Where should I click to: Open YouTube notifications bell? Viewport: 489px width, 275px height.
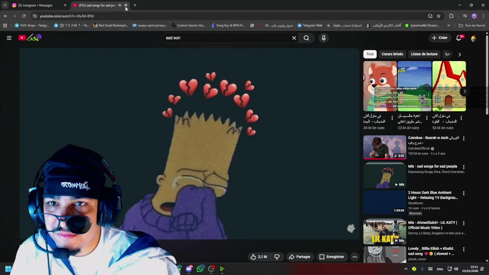[x=459, y=38]
